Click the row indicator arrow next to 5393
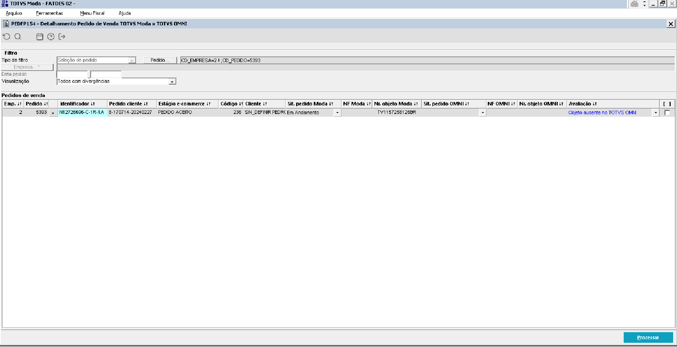This screenshot has width=677, height=347. tap(53, 112)
